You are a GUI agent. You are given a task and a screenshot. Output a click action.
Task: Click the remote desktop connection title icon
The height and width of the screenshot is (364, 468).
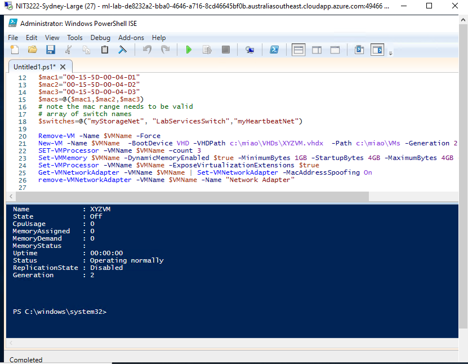tap(8, 6)
